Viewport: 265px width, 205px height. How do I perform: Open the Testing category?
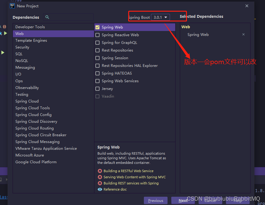coord(53,94)
